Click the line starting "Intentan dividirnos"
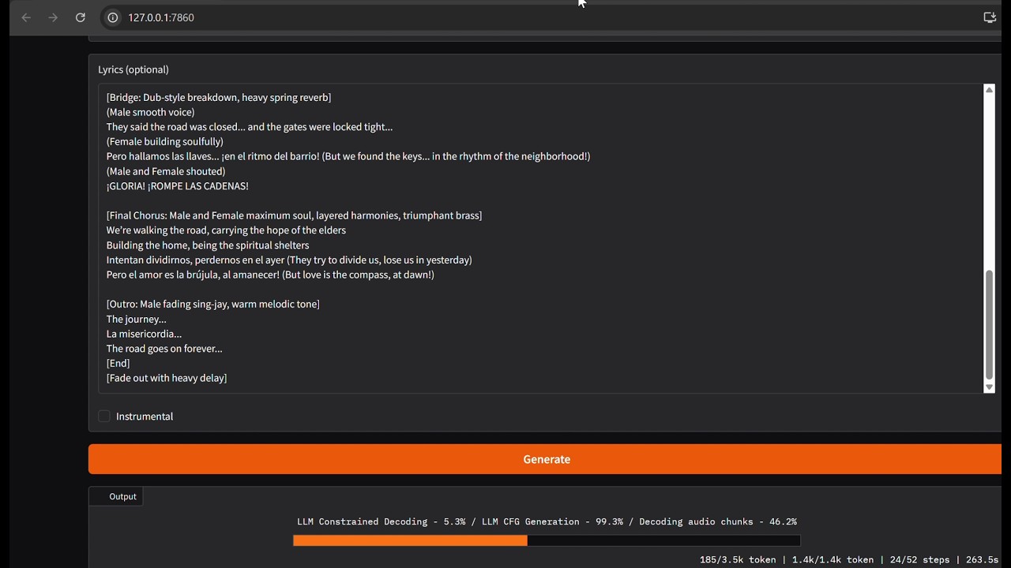 289,260
